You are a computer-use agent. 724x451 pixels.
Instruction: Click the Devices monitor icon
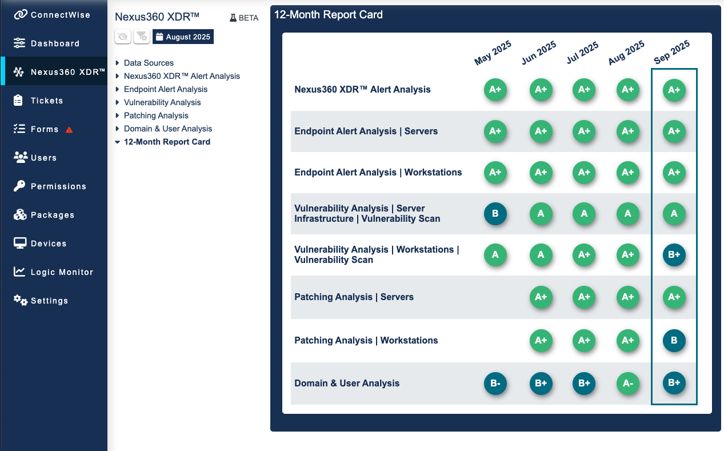click(x=20, y=243)
